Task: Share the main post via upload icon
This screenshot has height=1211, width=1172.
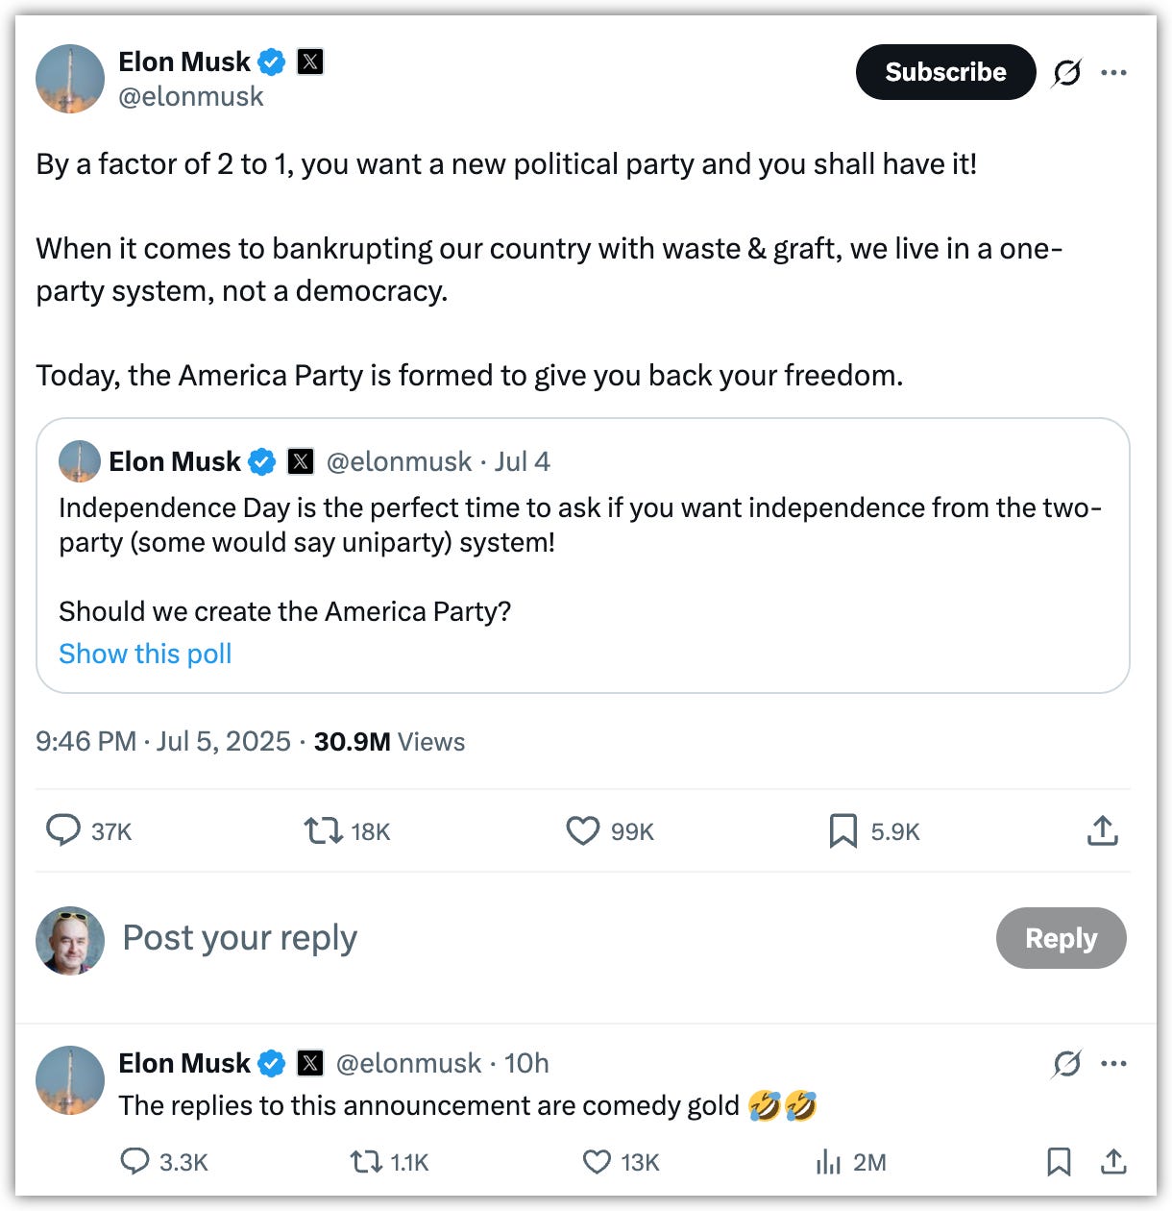Action: [x=1102, y=830]
